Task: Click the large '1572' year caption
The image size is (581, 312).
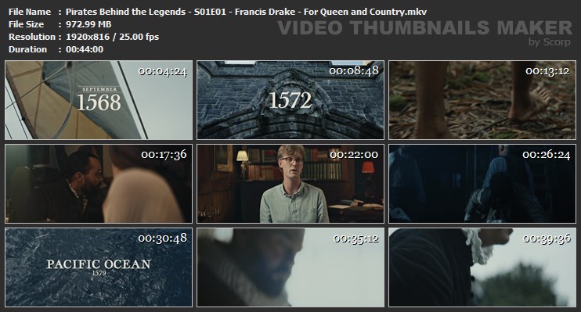Action: coord(290,100)
